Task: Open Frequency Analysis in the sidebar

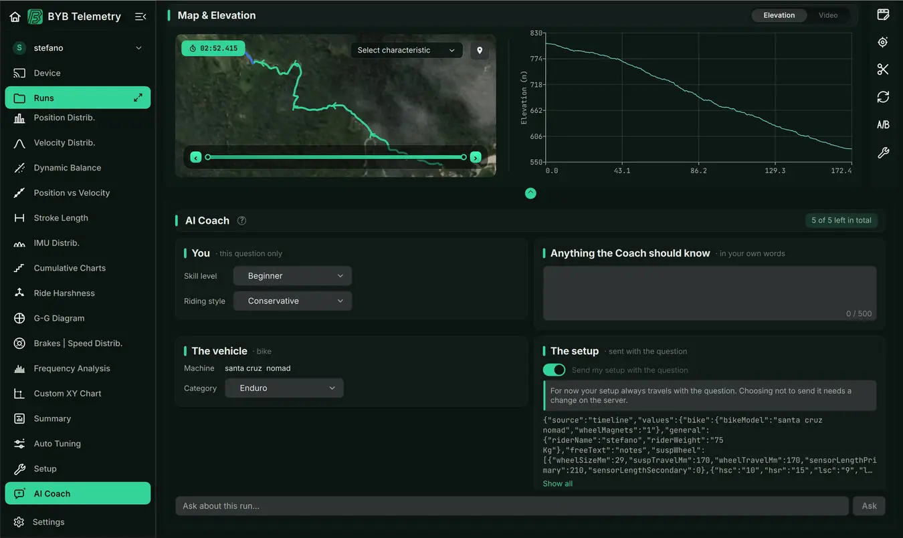Action: click(x=78, y=368)
